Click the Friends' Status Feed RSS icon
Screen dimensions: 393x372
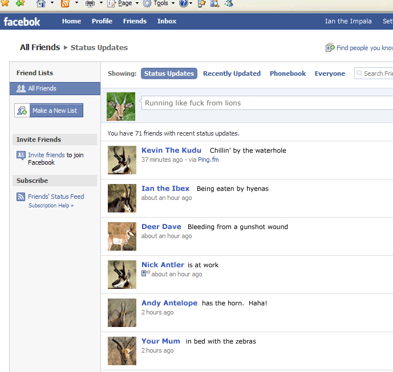(x=21, y=197)
